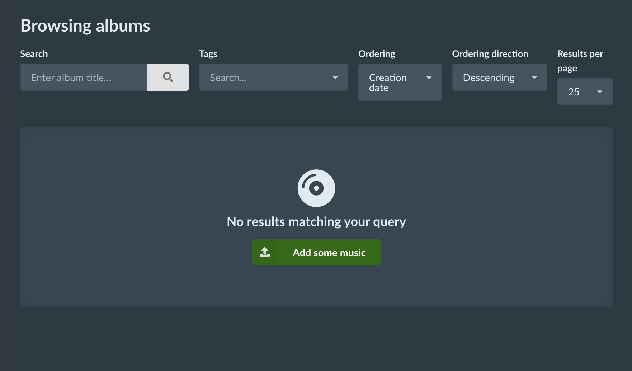The height and width of the screenshot is (371, 632).
Task: Click the Ordering direction caret arrow
Action: [x=534, y=78]
